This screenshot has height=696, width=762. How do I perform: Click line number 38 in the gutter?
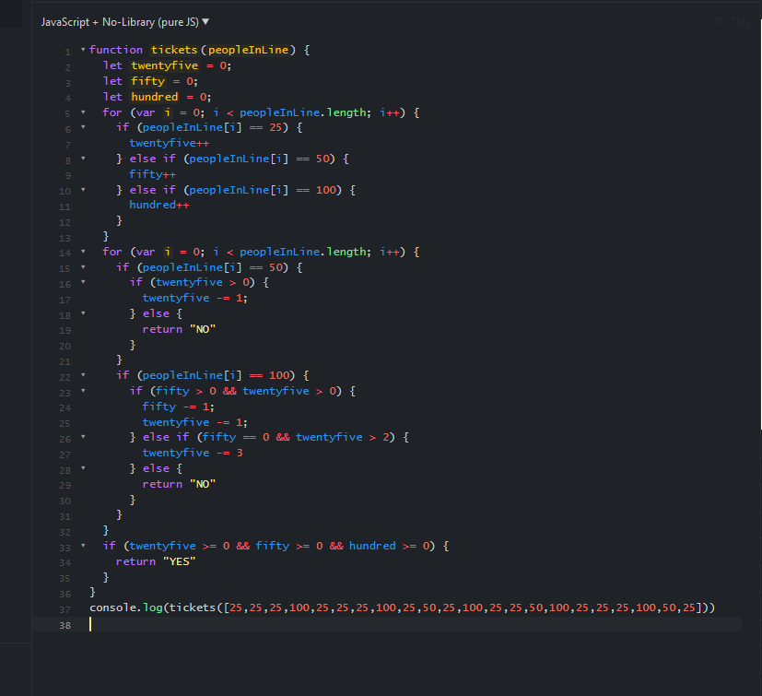pyautogui.click(x=64, y=625)
